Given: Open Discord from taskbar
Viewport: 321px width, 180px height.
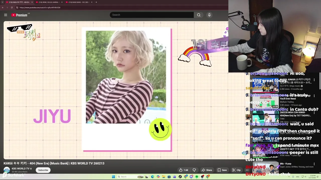Looking at the screenshot, I should pyautogui.click(x=191, y=177).
